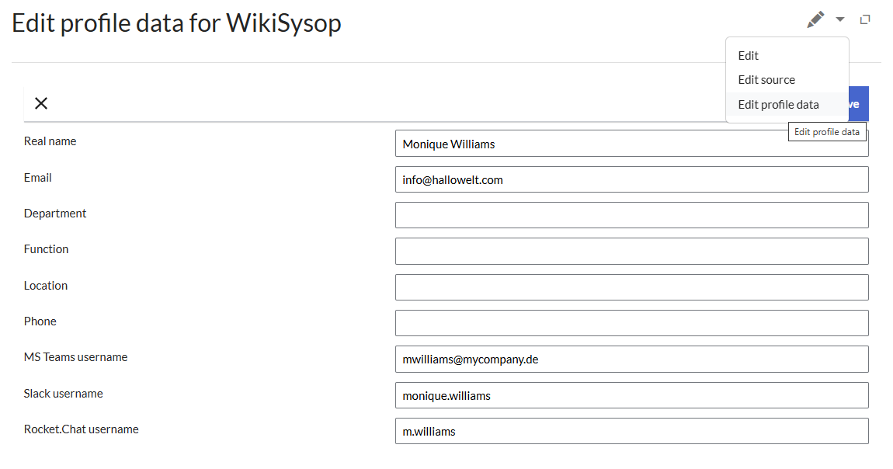Click the Department label text
Screen dimensions: 893x469
pyautogui.click(x=55, y=214)
